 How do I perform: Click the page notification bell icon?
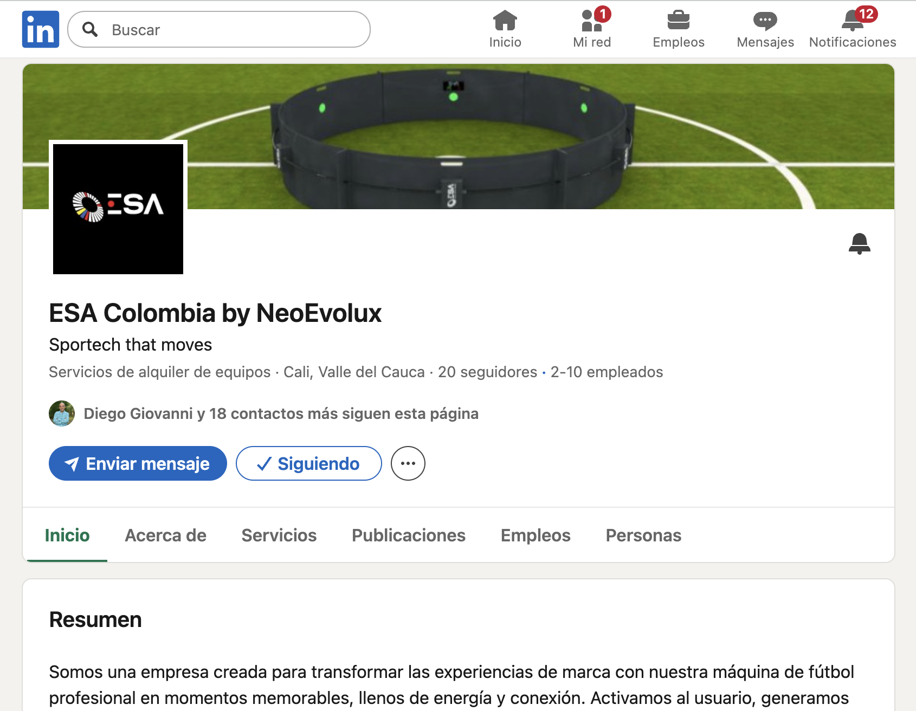click(860, 244)
